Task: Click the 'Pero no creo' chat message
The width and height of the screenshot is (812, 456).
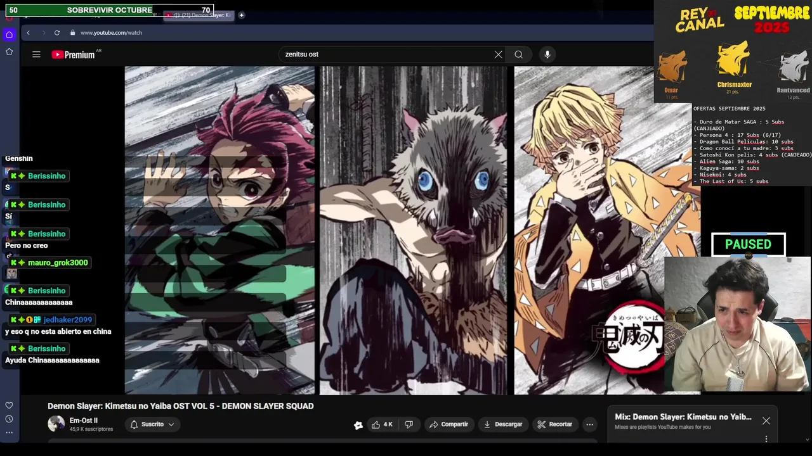Action: tap(27, 245)
